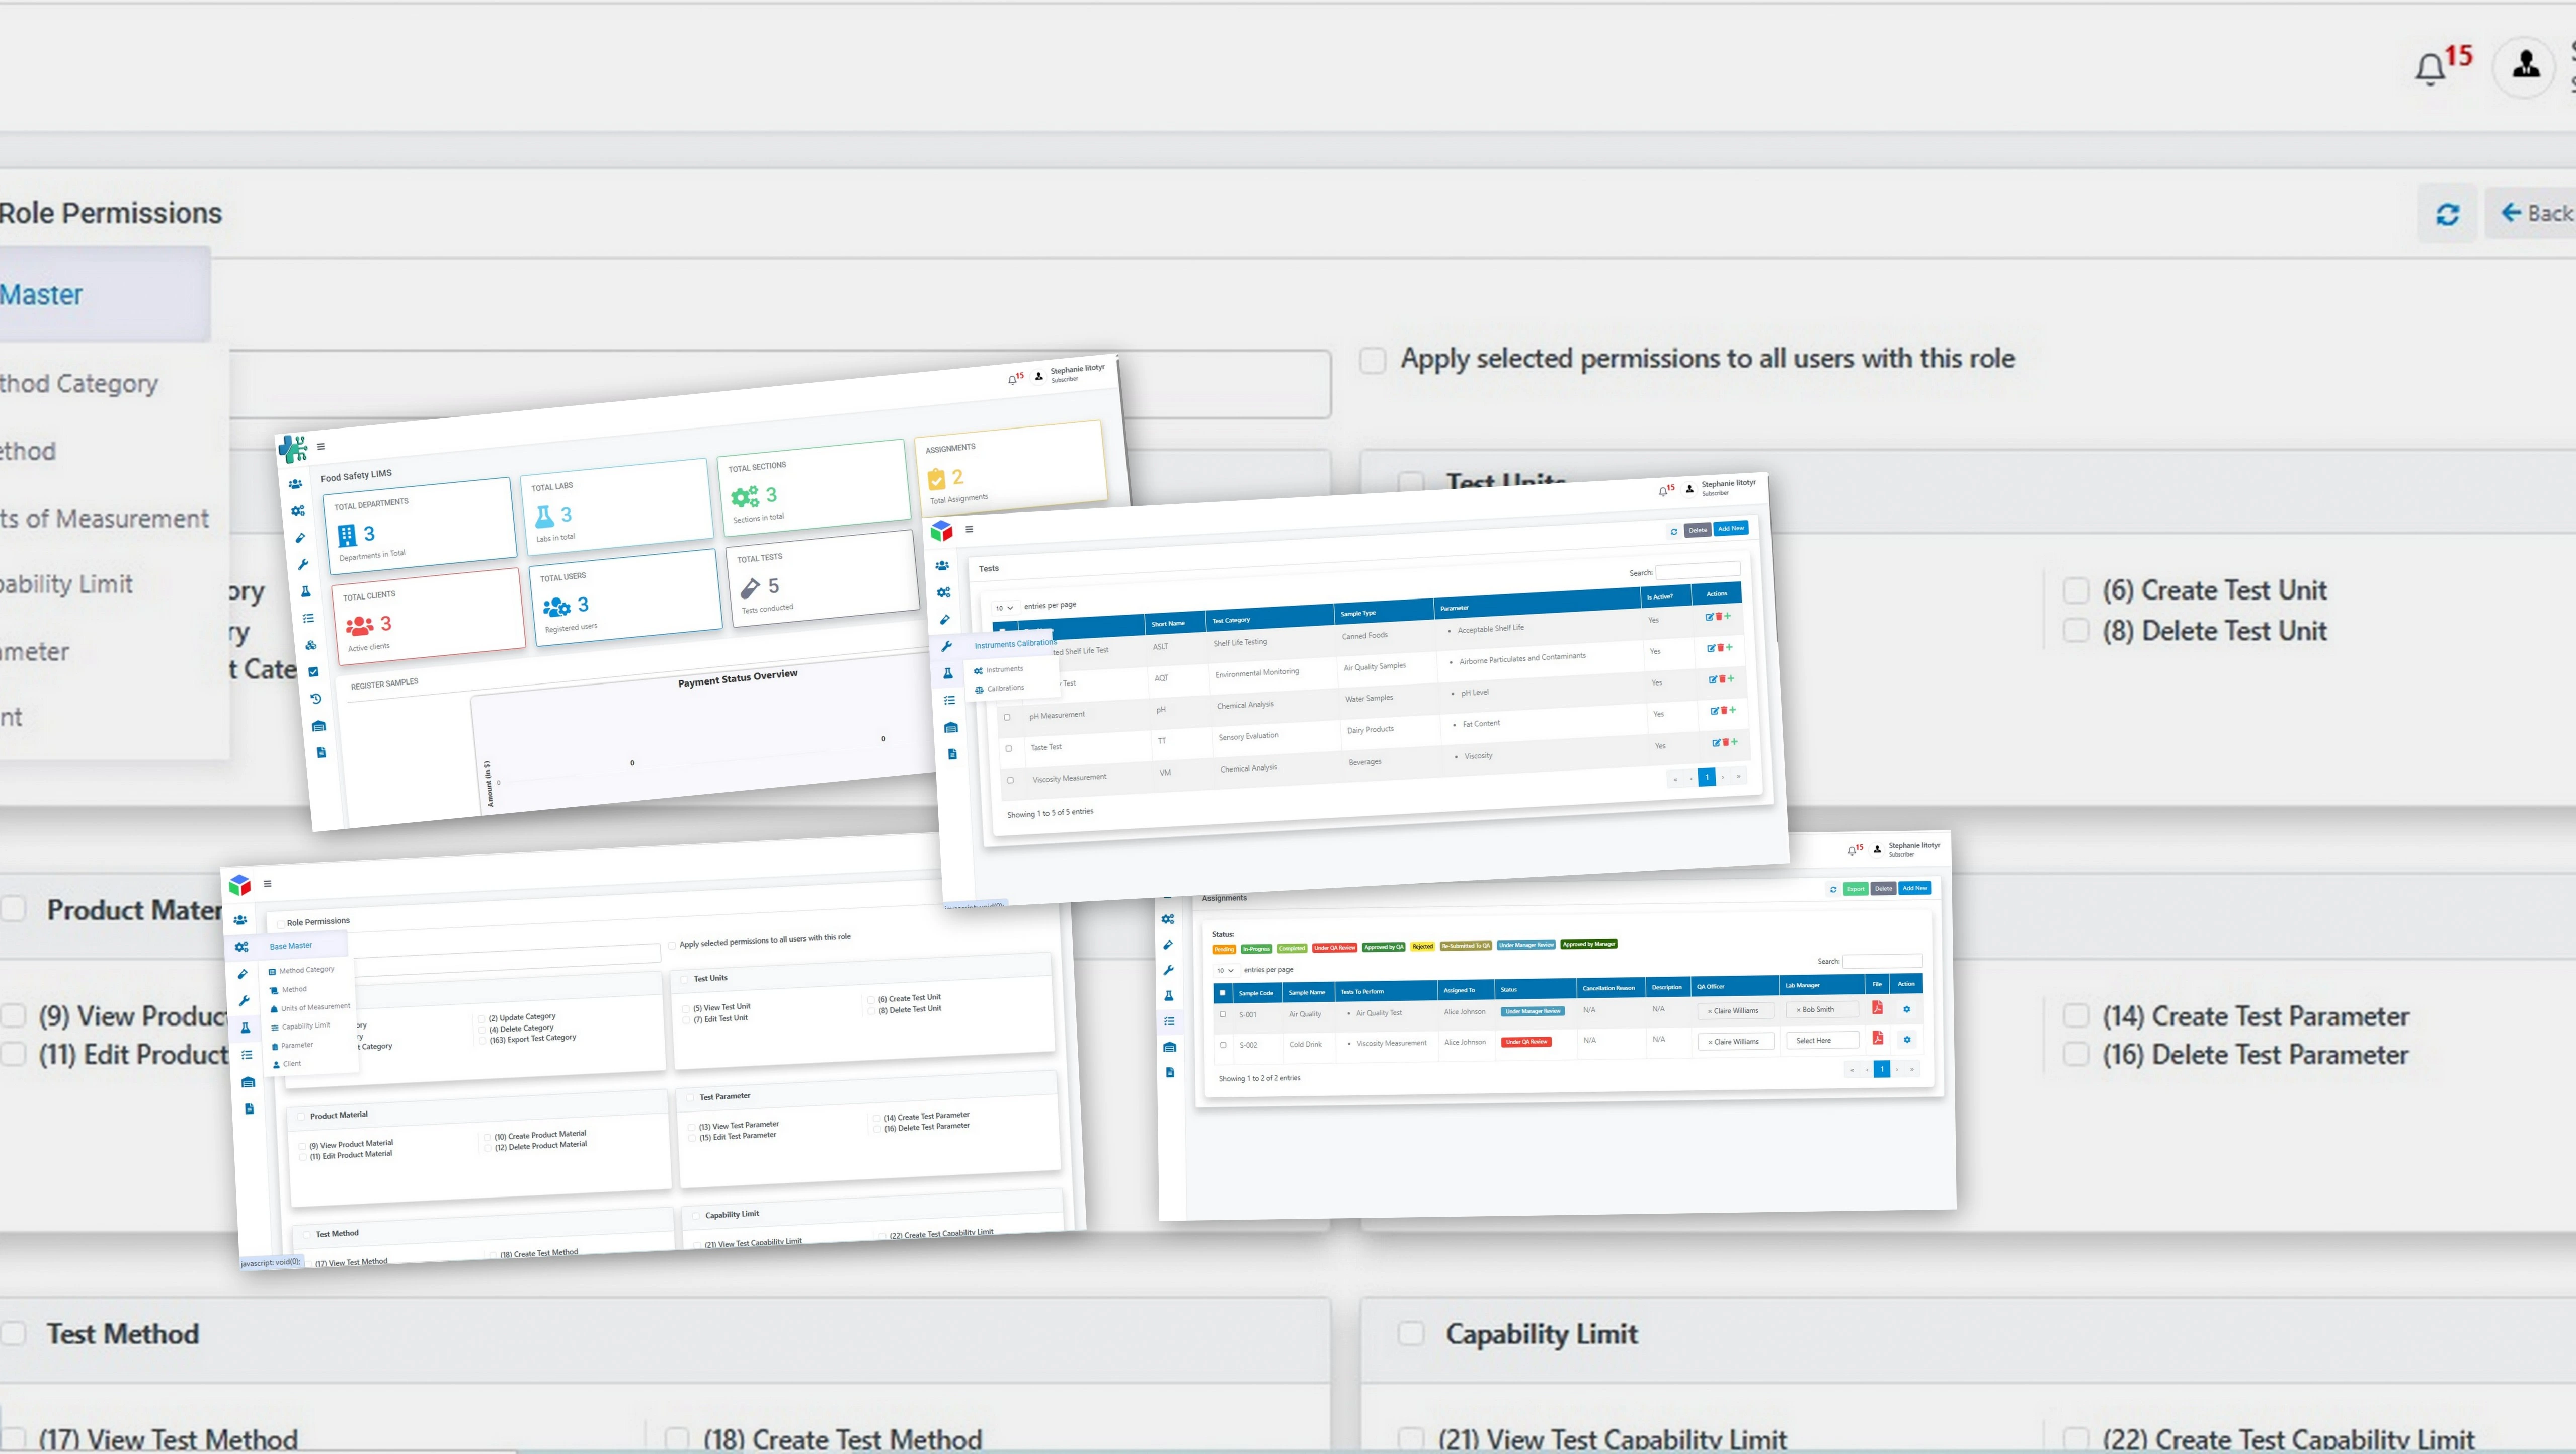Click edit icon for Acceptable Shelf Life row
This screenshot has width=2576, height=1454.
click(1710, 617)
